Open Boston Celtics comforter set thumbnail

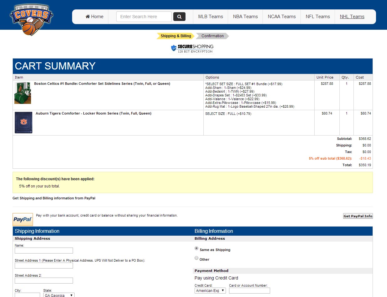(23, 93)
